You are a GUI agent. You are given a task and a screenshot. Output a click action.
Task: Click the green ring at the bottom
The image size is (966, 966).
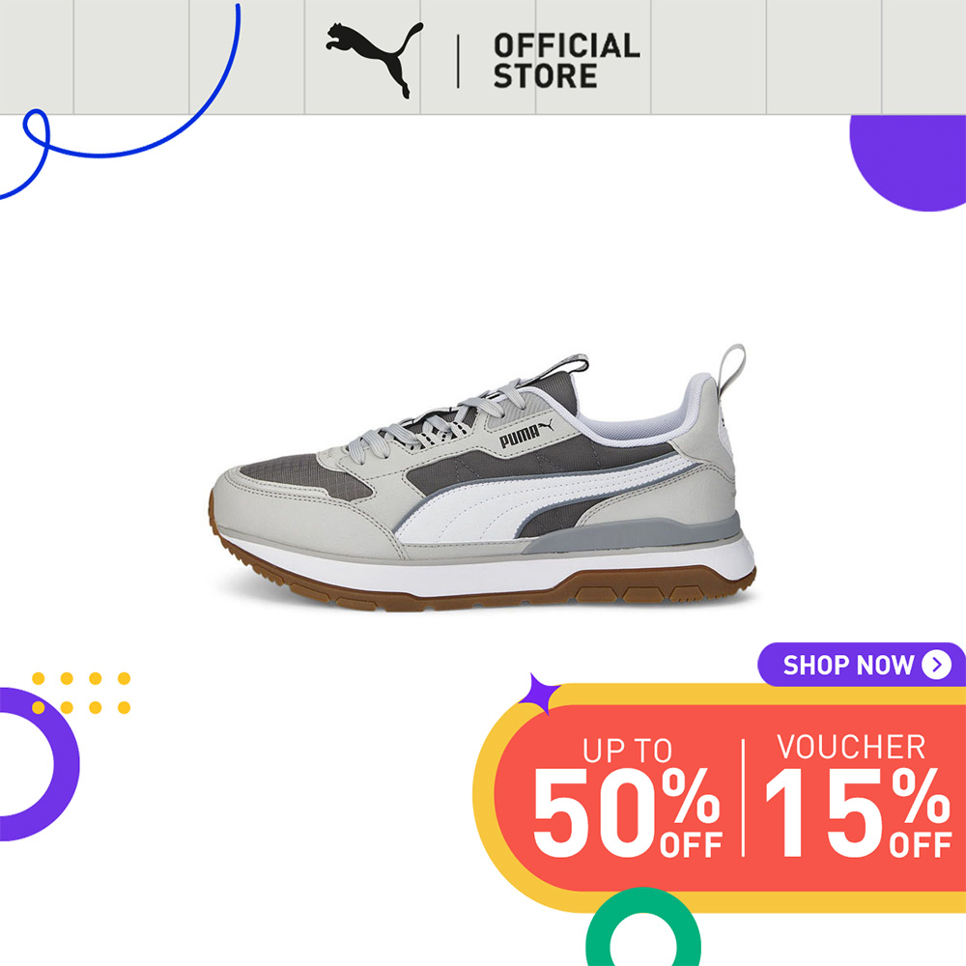tap(642, 927)
